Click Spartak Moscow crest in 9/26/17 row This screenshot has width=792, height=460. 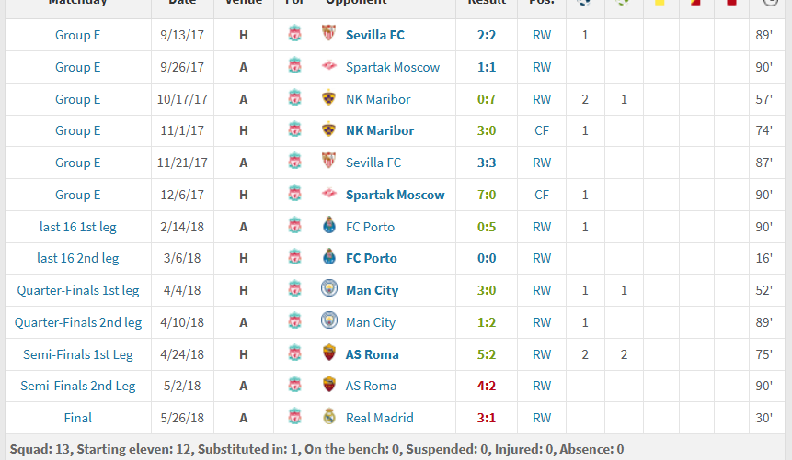(328, 66)
